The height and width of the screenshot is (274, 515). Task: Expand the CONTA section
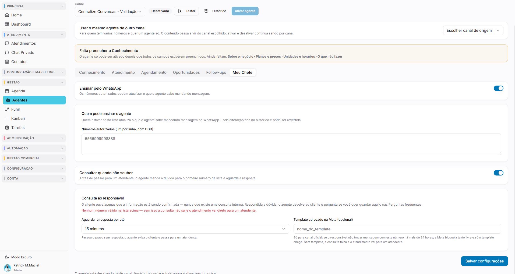pyautogui.click(x=34, y=178)
